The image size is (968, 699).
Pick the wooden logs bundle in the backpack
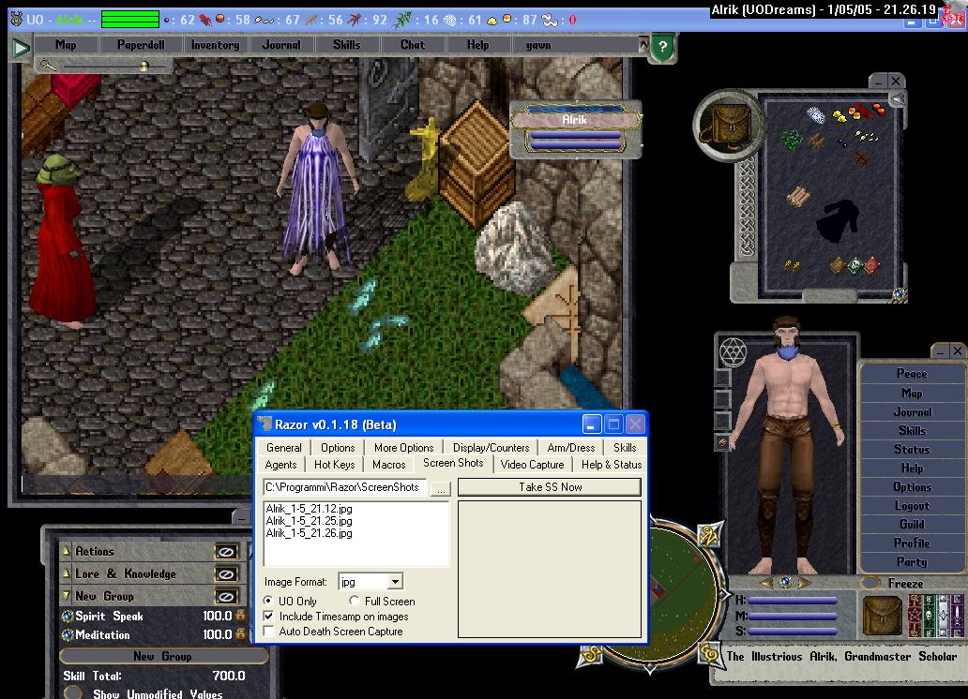tap(797, 197)
